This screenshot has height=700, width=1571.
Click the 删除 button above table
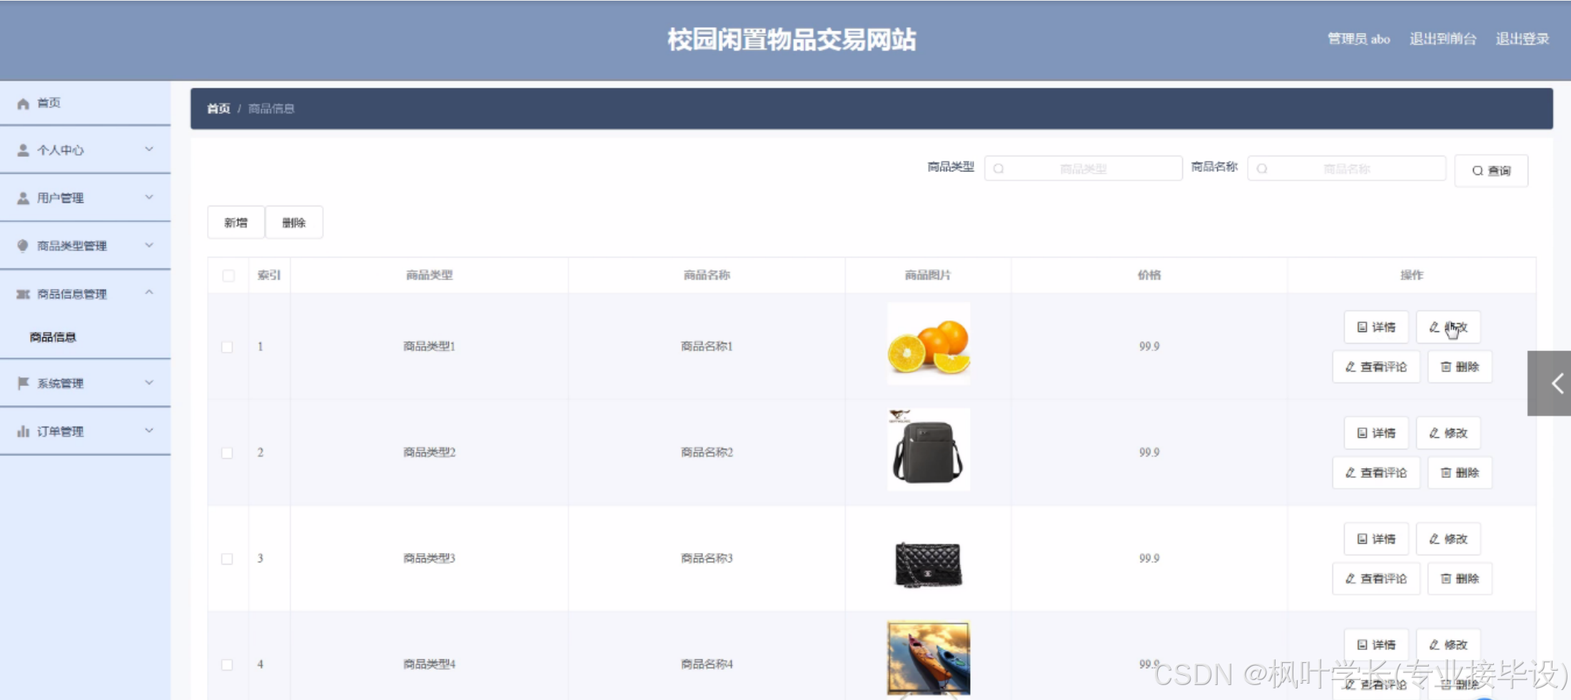(x=293, y=223)
